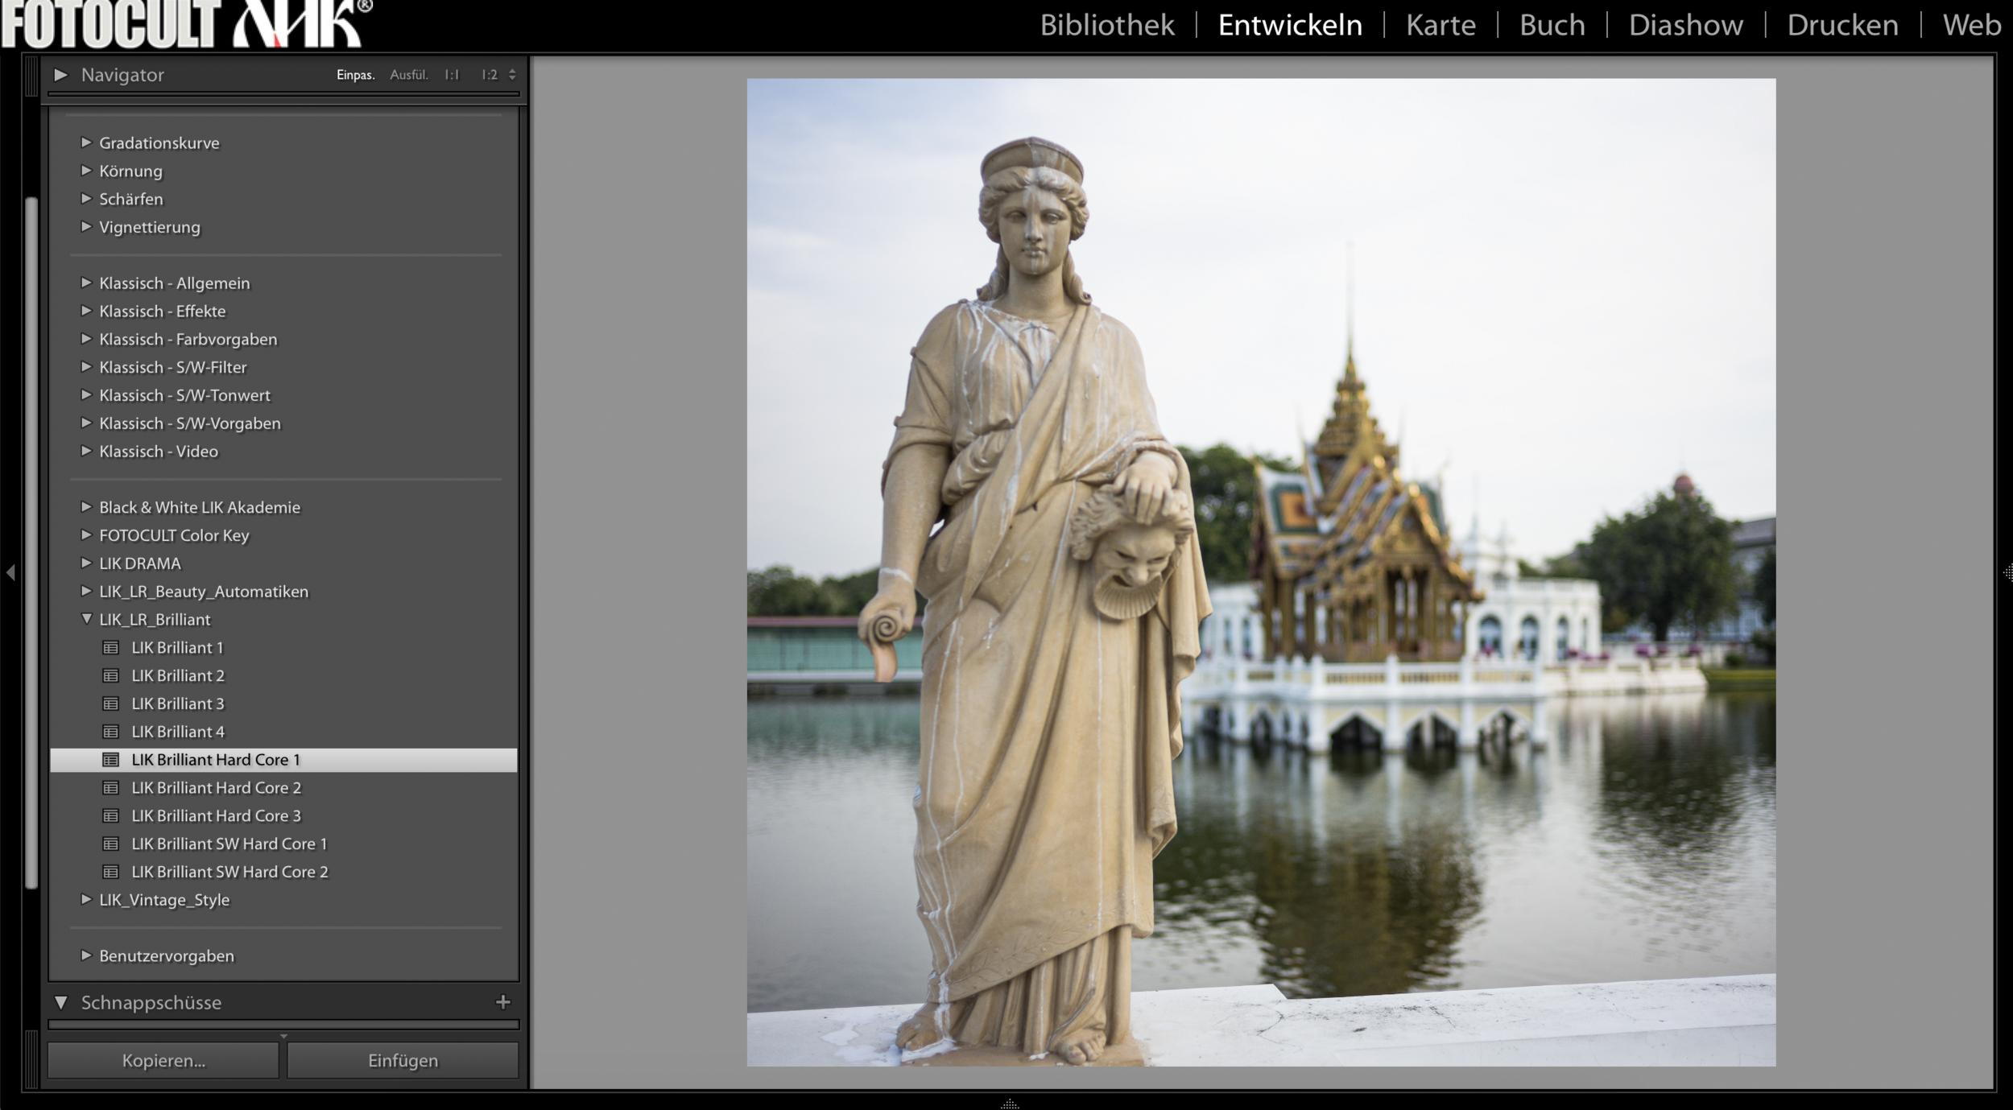Click the LIK Brilliant SW Hard Core 1 preset icon
The image size is (2013, 1110).
111,844
